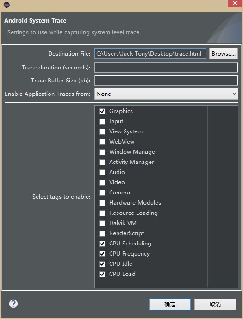Tick the Activity Manager checkbox
Image resolution: width=243 pixels, height=319 pixels.
pos(102,162)
